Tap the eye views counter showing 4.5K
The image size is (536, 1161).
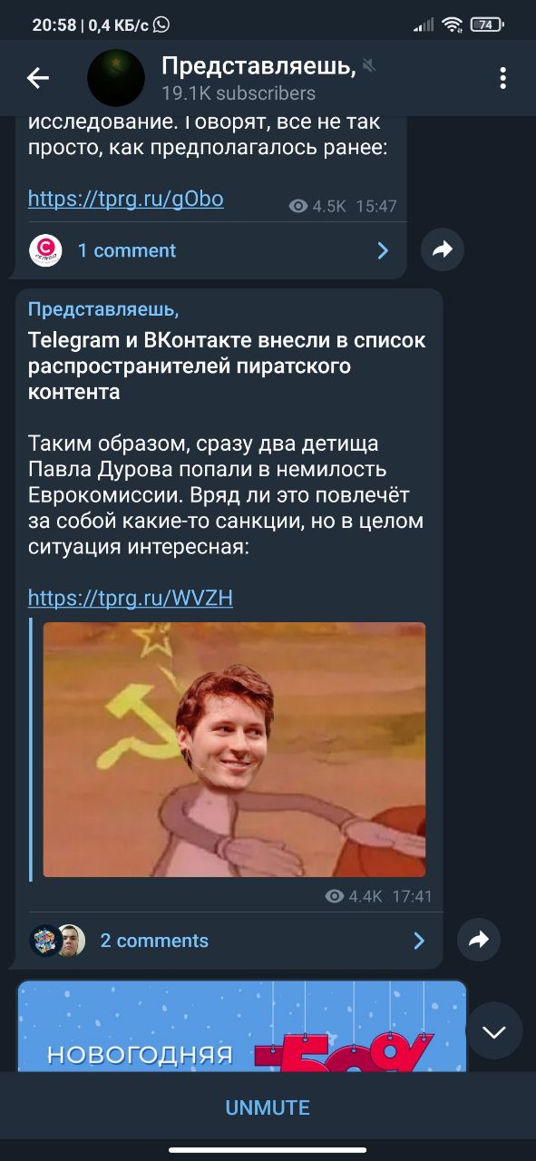[317, 206]
